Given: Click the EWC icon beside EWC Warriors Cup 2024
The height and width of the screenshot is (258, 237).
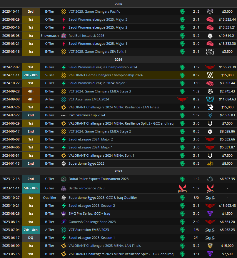Looking at the screenshot, I should click(x=64, y=115).
